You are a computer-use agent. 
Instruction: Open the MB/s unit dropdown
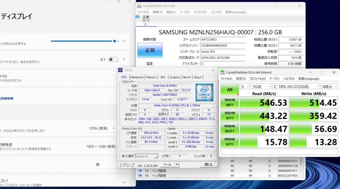(329, 87)
